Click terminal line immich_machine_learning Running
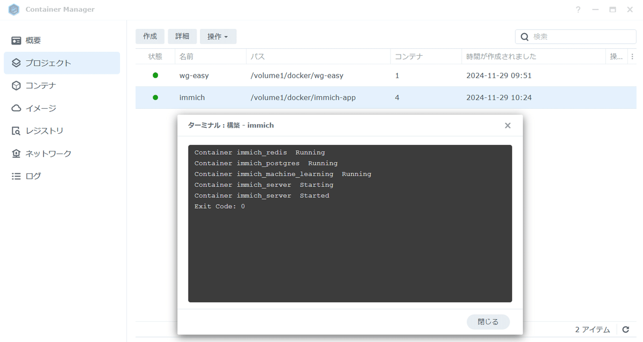 pyautogui.click(x=282, y=174)
